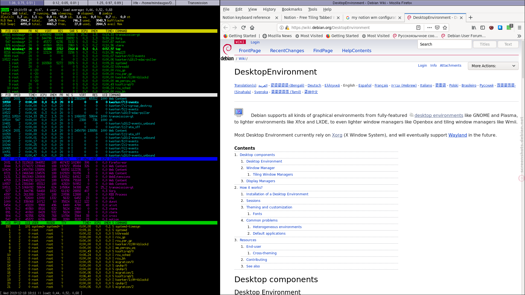525x295 pixels.
Task: Open the first Getting Started bookmark
Action: pos(240,36)
